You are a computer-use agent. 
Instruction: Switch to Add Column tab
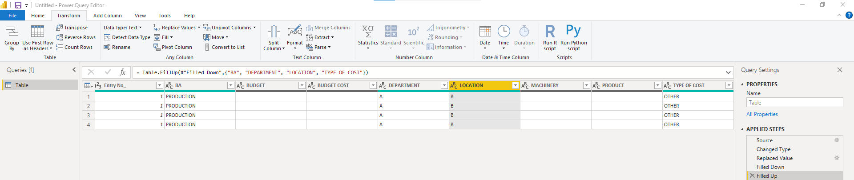[108, 16]
